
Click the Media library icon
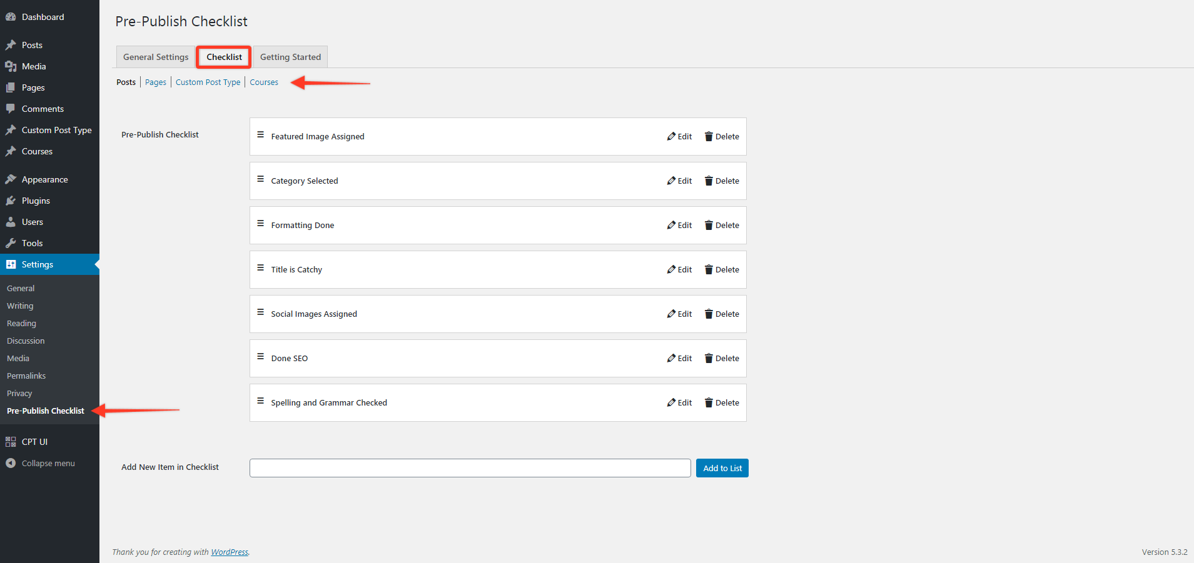coord(11,66)
